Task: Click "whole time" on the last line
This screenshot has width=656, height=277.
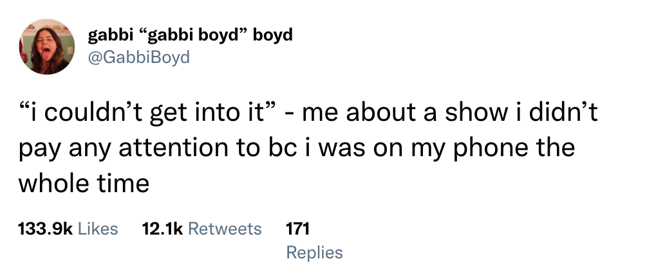Action: [84, 183]
